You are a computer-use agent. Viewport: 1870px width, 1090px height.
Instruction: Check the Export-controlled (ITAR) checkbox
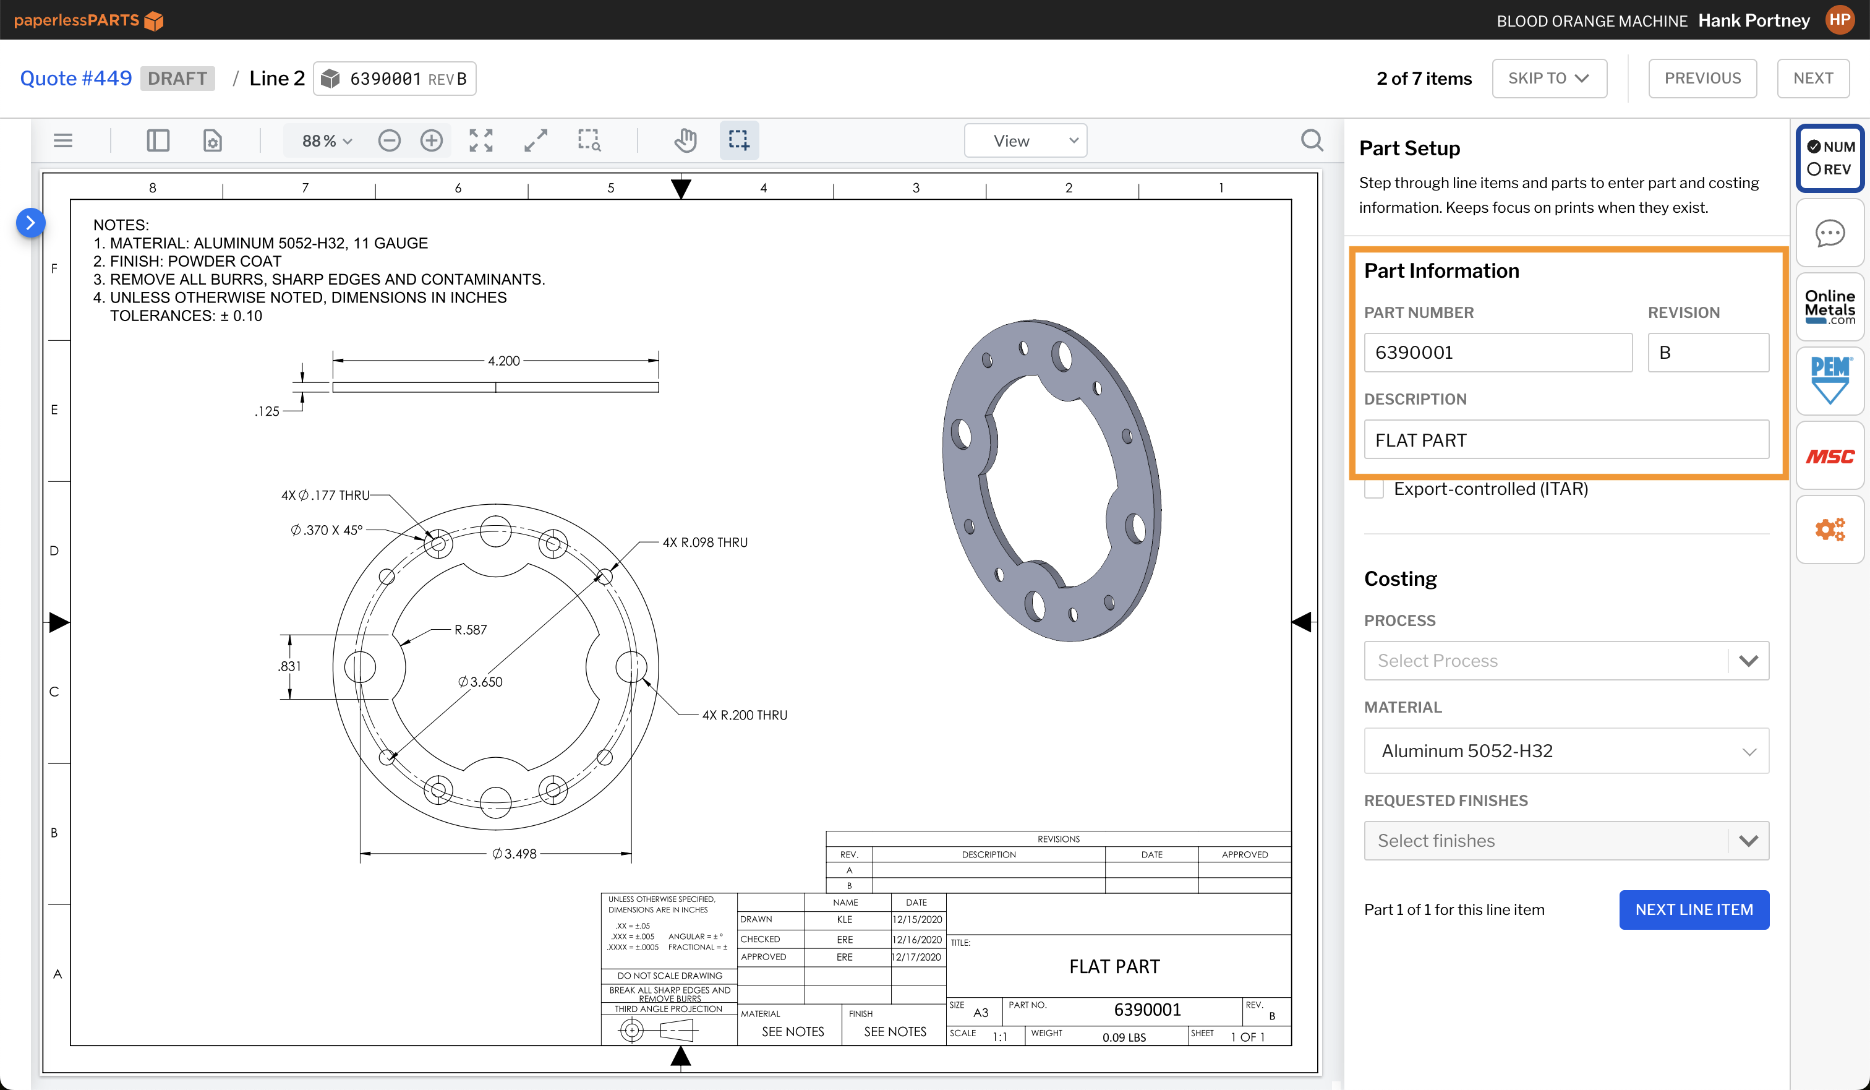click(1373, 489)
